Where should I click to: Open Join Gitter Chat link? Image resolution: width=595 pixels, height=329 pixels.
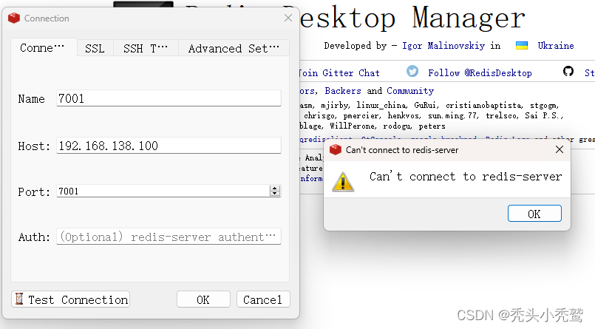339,73
